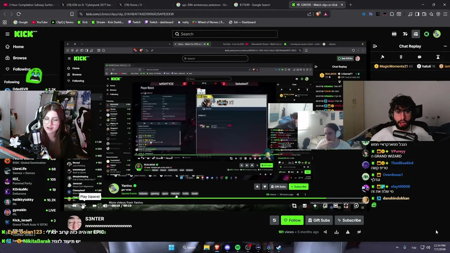Click the gavel icon in chat toolbar
The image size is (450, 253).
(x=382, y=57)
